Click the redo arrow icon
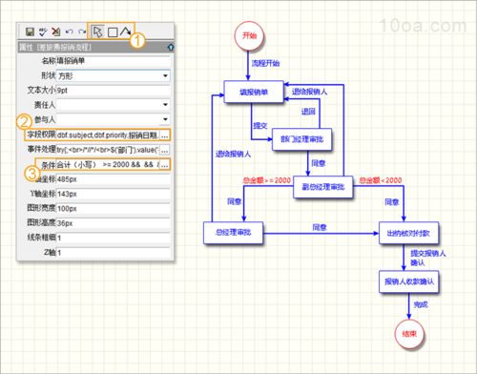The height and width of the screenshot is (374, 477). 82,31
